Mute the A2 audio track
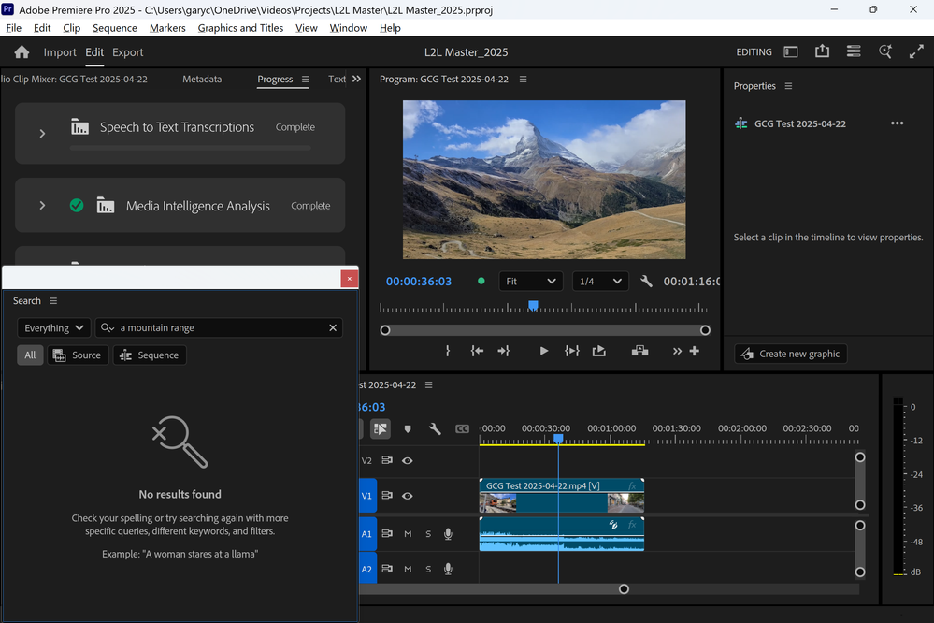934x623 pixels. tap(408, 570)
